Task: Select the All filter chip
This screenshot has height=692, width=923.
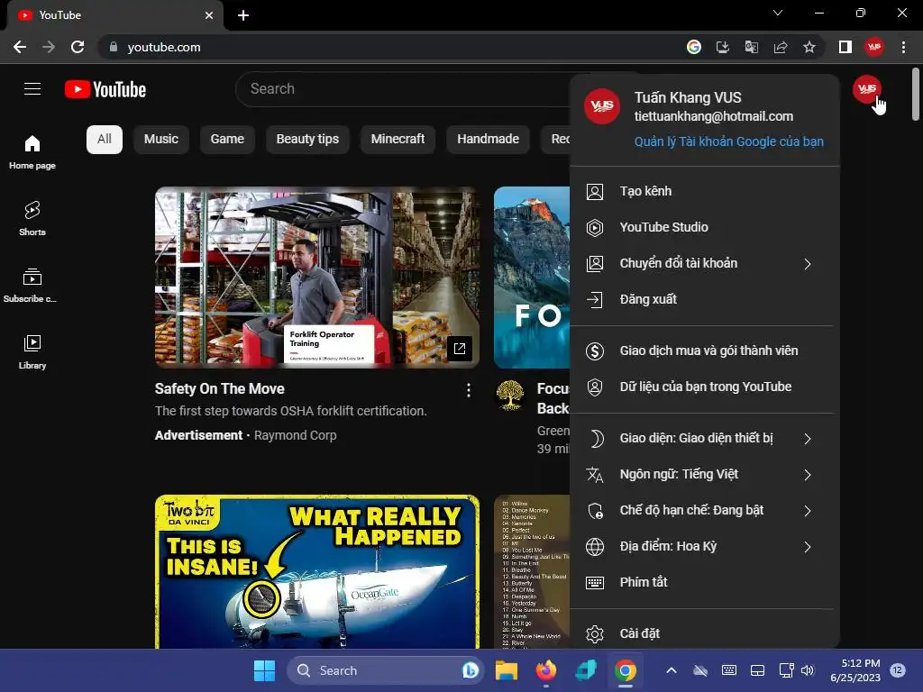Action: 105,140
